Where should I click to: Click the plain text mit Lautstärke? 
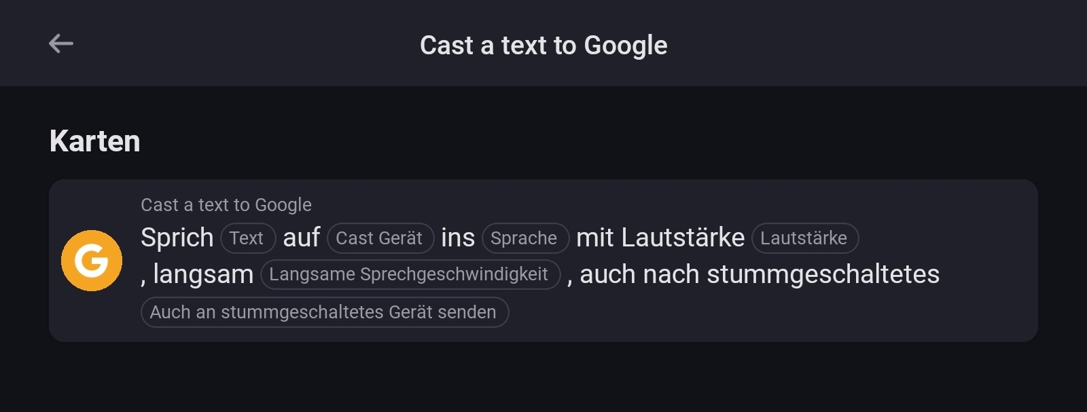(x=660, y=238)
